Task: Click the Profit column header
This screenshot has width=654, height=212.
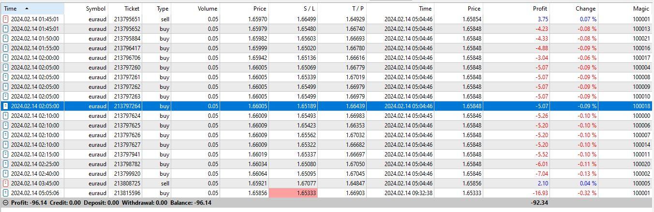Action: [x=540, y=9]
